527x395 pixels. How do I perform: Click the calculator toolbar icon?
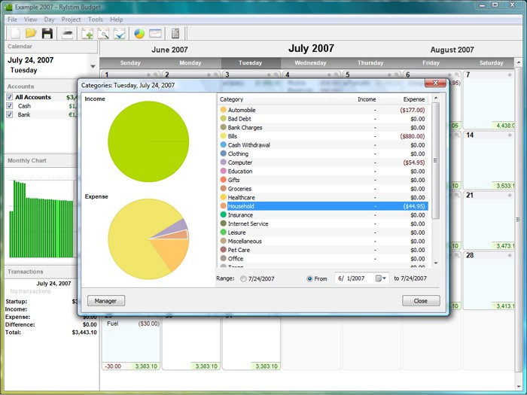pos(175,33)
